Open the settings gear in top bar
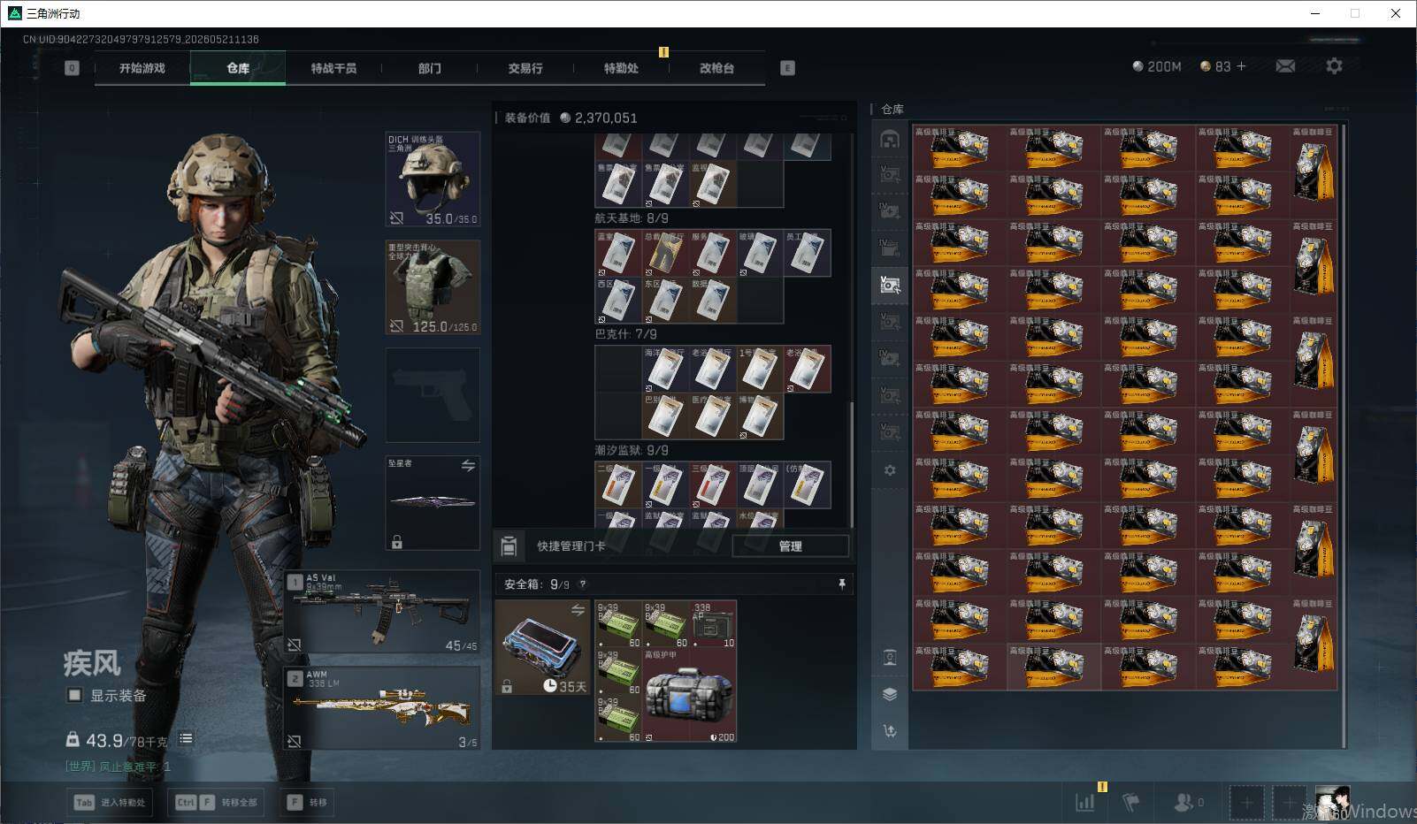The width and height of the screenshot is (1417, 824). [1334, 66]
